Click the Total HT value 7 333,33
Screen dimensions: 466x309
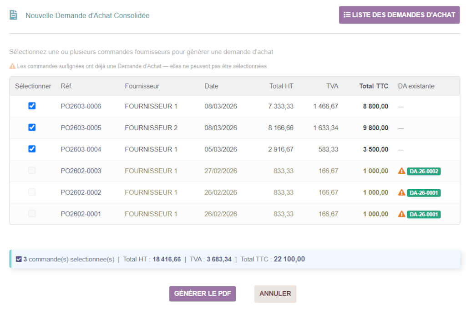pyautogui.click(x=280, y=106)
